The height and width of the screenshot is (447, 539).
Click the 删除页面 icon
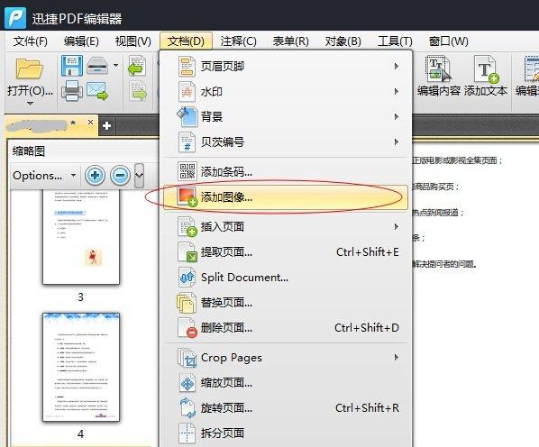coord(187,328)
